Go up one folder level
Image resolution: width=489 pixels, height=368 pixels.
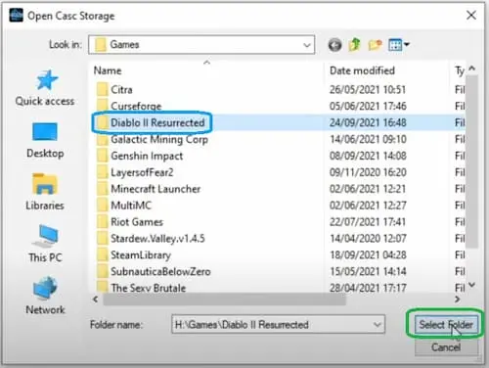click(354, 44)
